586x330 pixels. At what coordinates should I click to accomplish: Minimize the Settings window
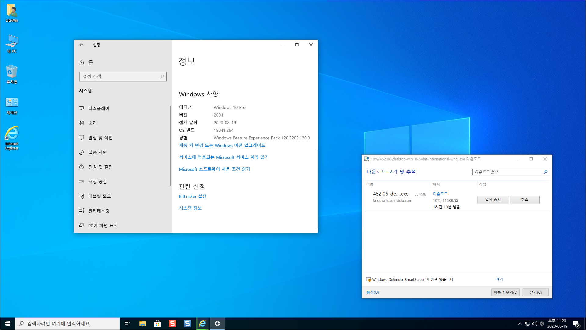coord(283,45)
